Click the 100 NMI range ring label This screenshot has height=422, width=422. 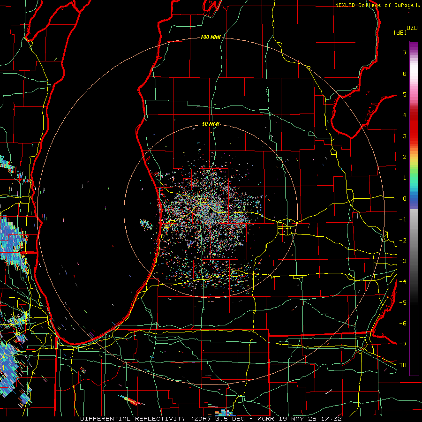(x=211, y=37)
